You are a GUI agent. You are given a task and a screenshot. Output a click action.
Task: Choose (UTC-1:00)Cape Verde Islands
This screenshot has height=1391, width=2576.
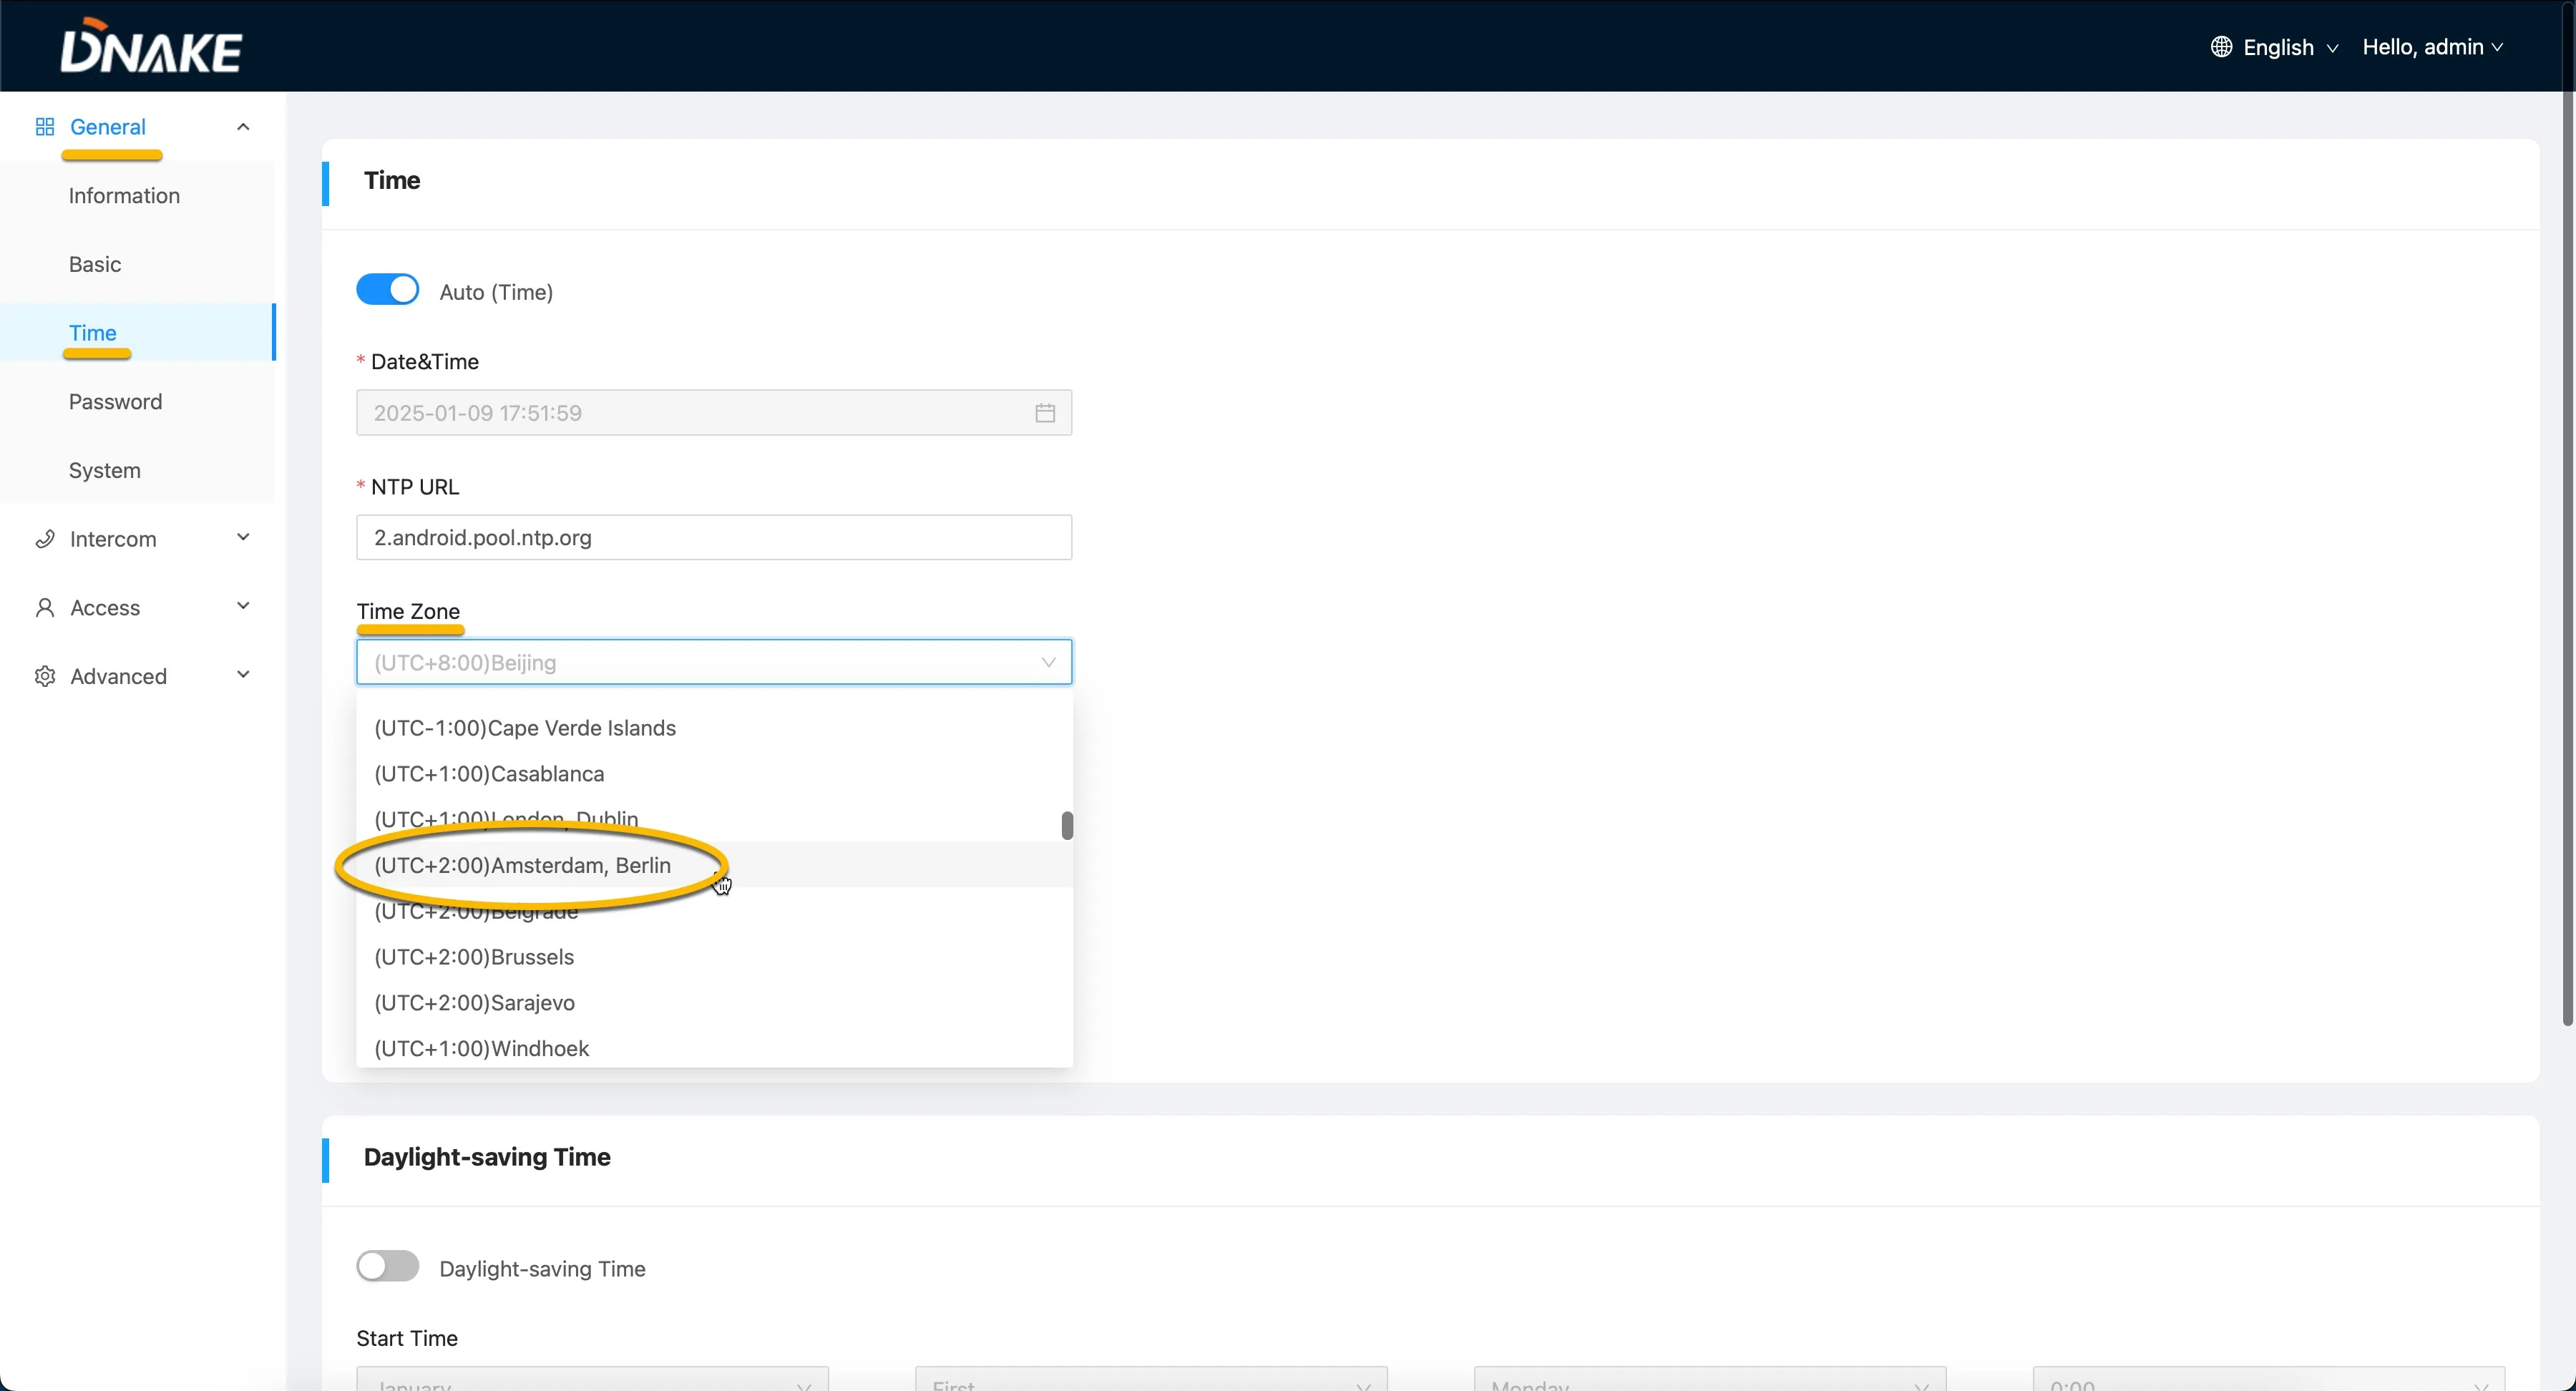(714, 728)
